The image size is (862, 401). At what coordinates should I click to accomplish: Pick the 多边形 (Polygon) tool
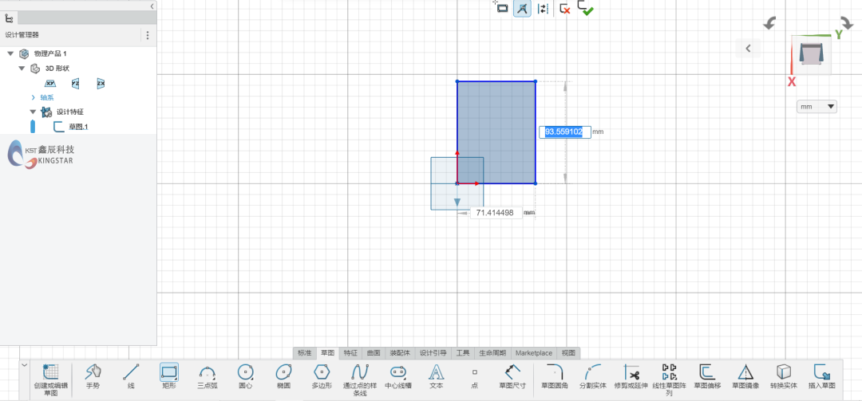coord(322,375)
